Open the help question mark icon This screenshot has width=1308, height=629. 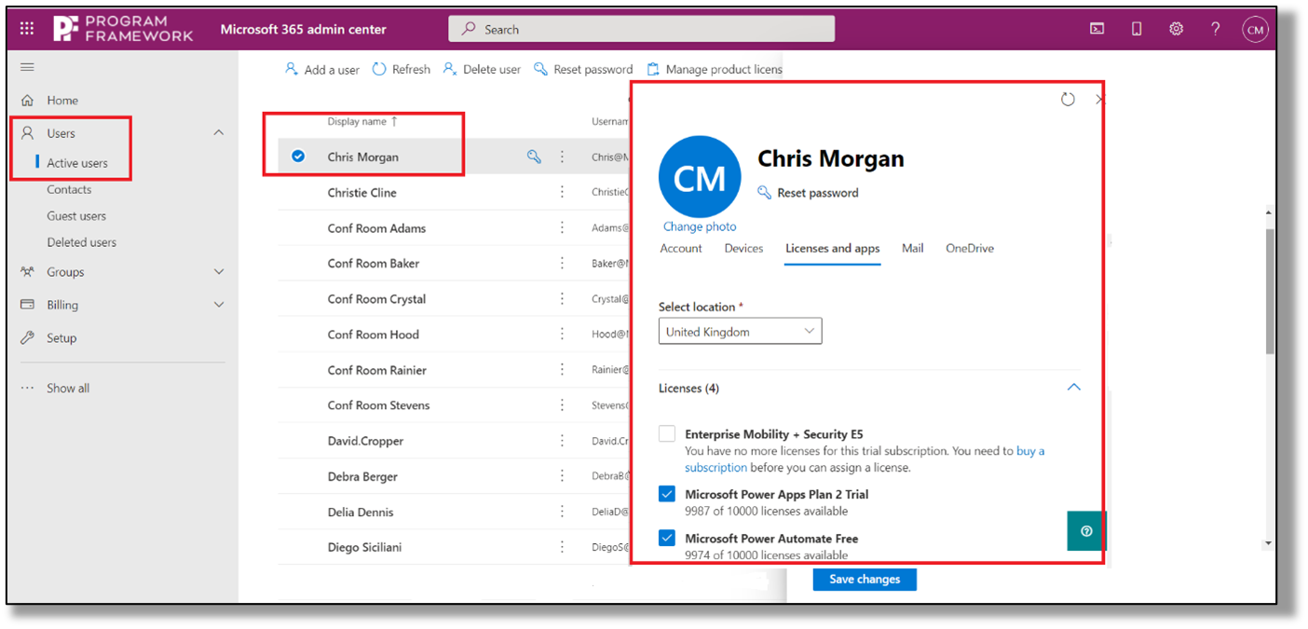click(1215, 29)
